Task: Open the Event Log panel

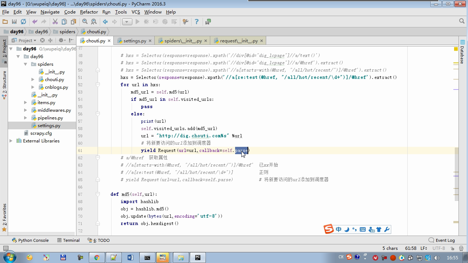Action: pos(442,240)
